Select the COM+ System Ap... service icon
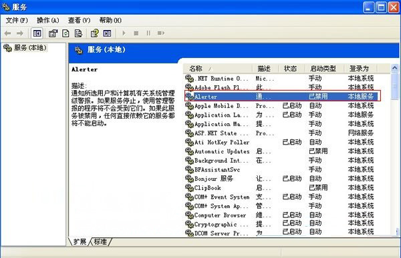 click(x=189, y=206)
